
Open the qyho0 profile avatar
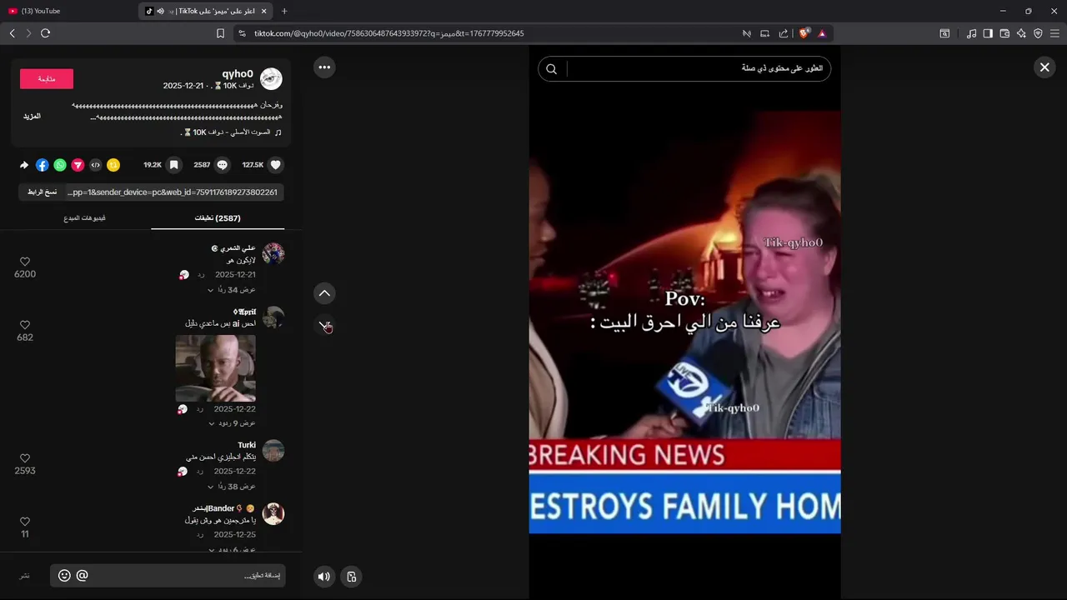point(271,79)
